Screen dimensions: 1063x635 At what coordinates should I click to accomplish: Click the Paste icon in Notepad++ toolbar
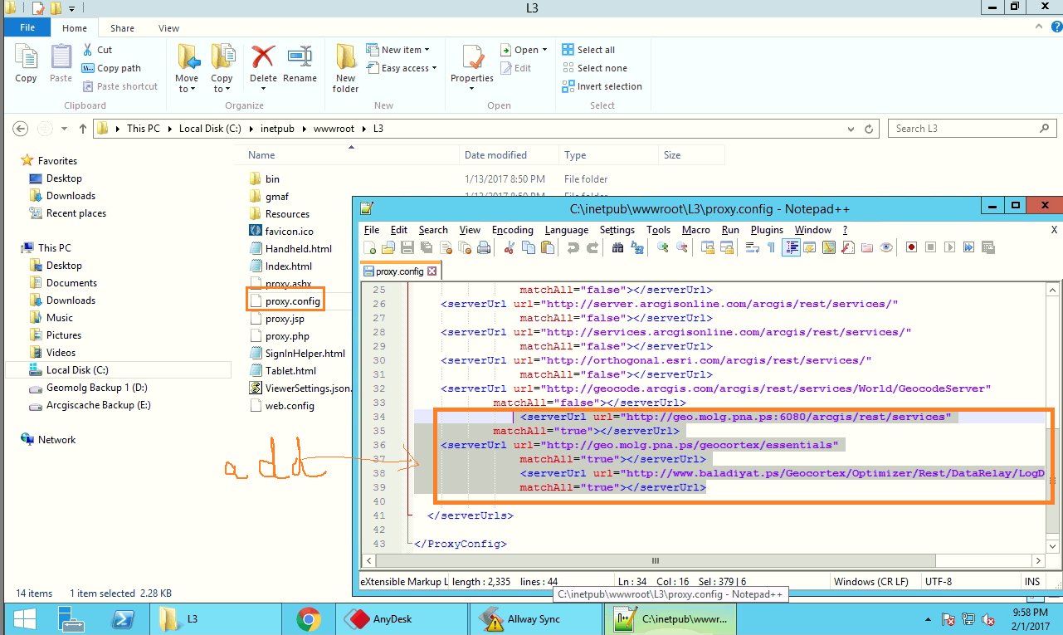pos(548,247)
